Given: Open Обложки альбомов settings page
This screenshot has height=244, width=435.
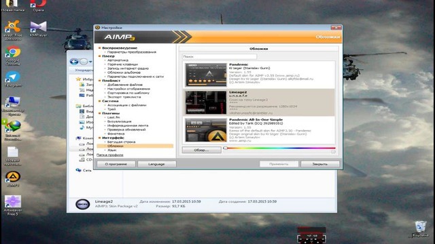Looking at the screenshot, I should coord(124,73).
